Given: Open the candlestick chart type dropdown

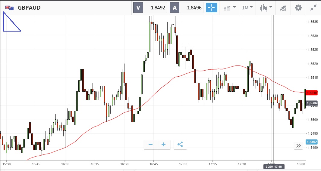Looking at the screenshot, I should [x=266, y=8].
